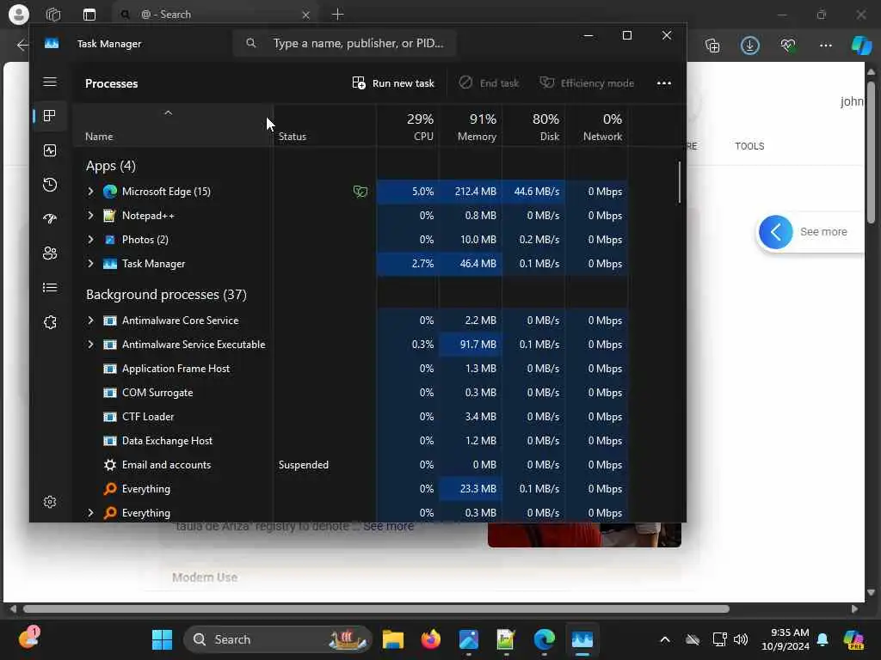Select the Data Exchange Host process
The image size is (881, 660).
tap(351, 441)
